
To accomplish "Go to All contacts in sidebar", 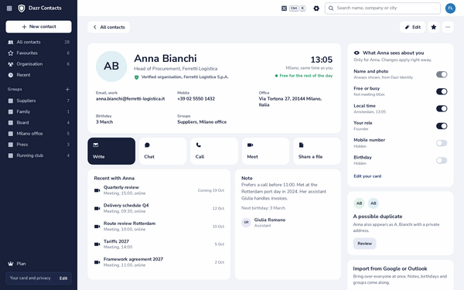I will [x=39, y=42].
